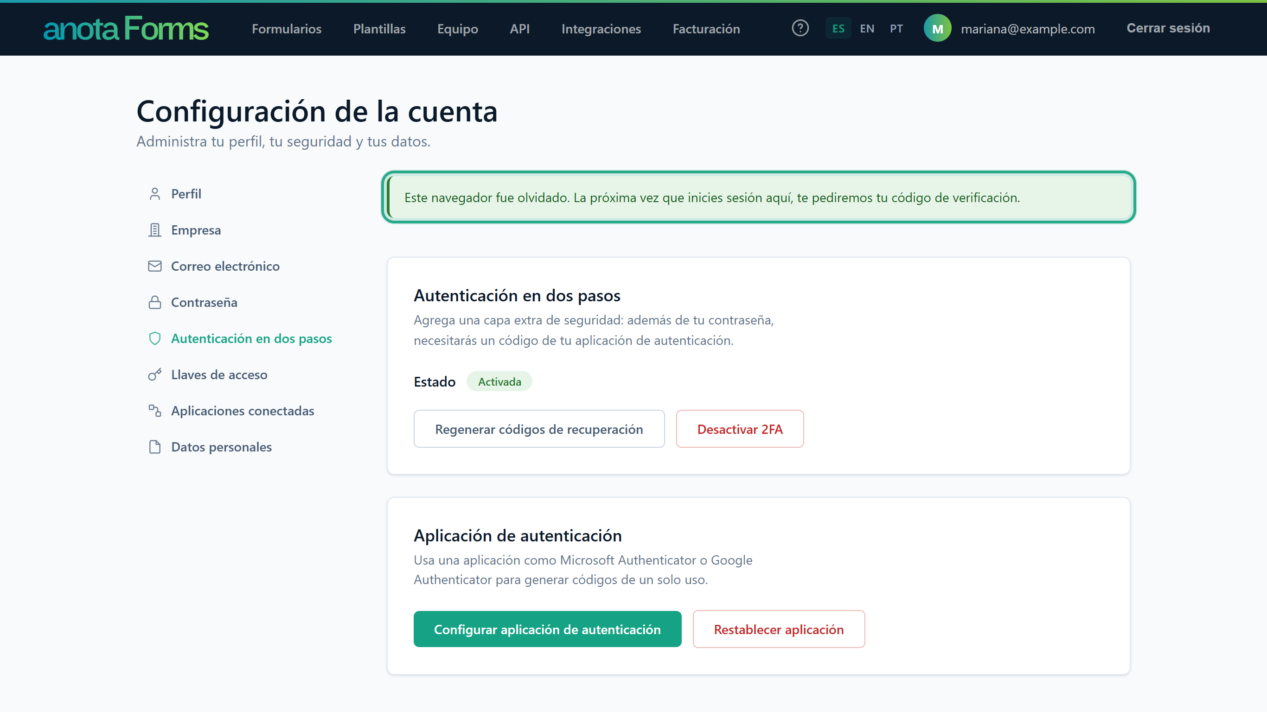Open Llaves de acceso settings

click(x=219, y=375)
